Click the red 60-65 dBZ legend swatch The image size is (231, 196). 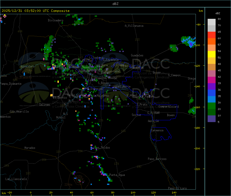211,35
